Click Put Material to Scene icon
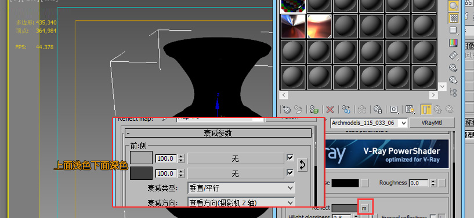Viewport: 474px width, 218px height. point(299,109)
